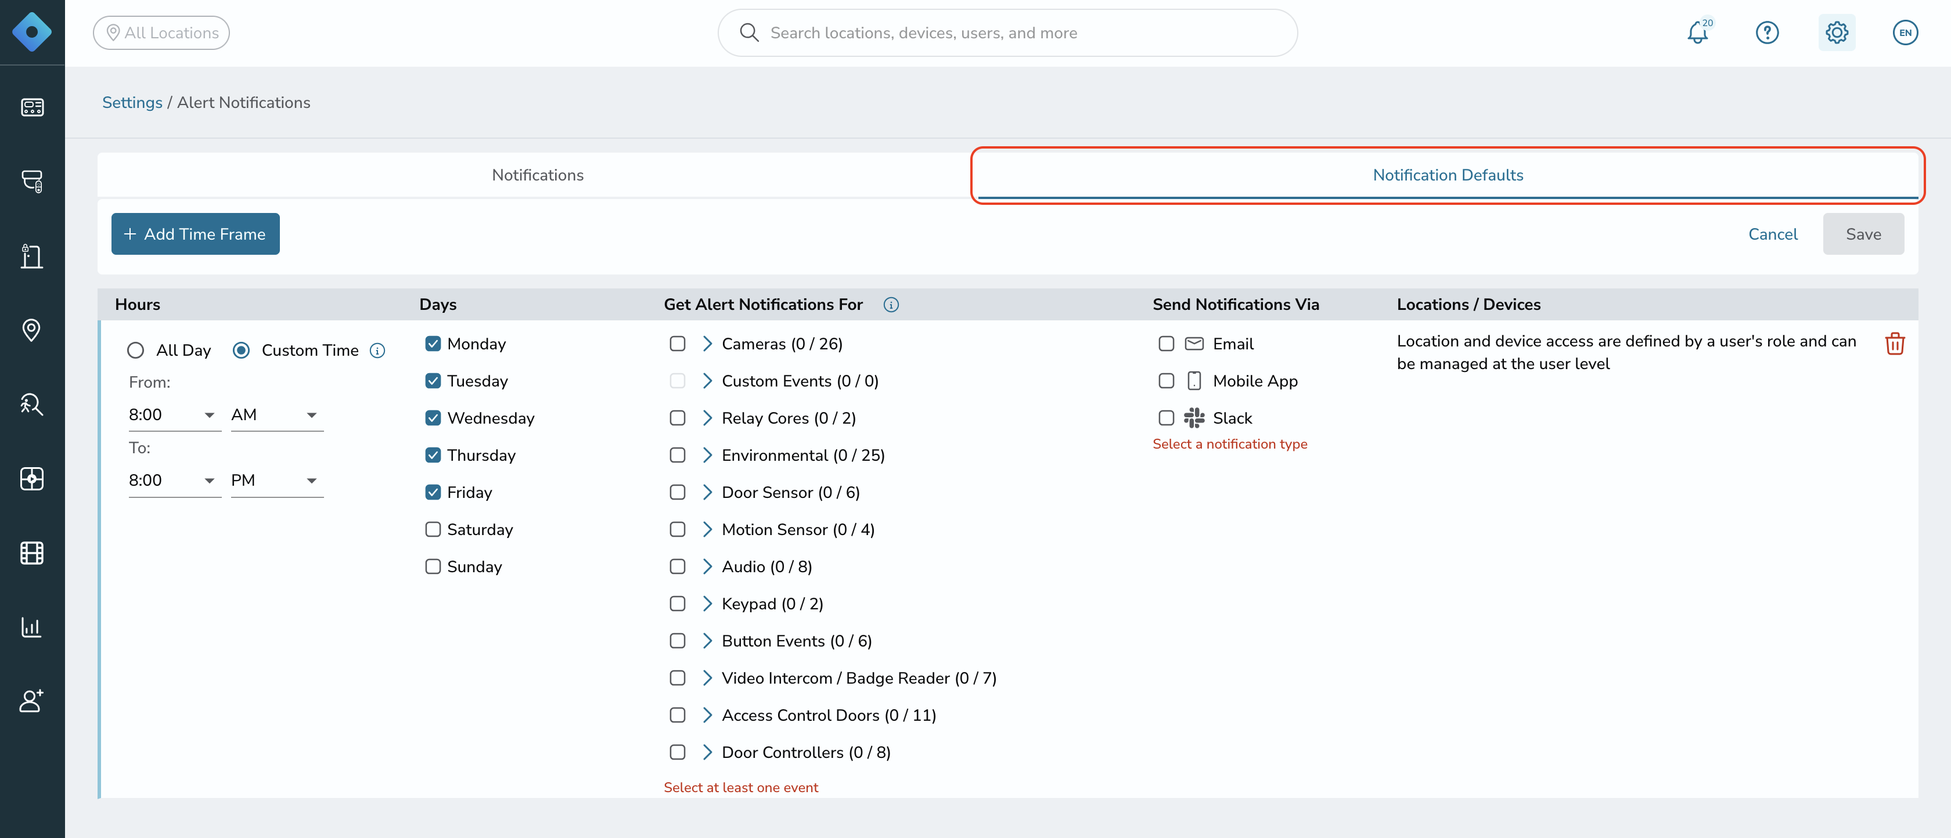Image resolution: width=1951 pixels, height=838 pixels.
Task: Enable the Mobile App notification checkbox
Action: point(1167,381)
